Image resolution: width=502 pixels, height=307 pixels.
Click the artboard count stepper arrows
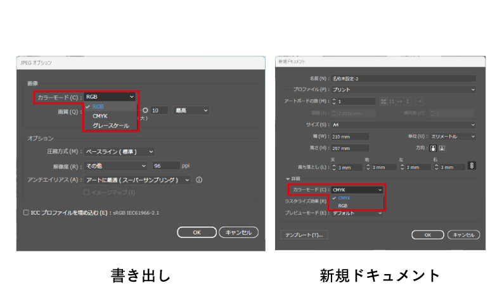[335, 101]
